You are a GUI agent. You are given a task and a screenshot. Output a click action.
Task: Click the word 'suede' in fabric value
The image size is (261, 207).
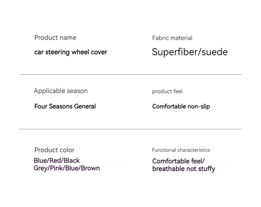tap(214, 52)
